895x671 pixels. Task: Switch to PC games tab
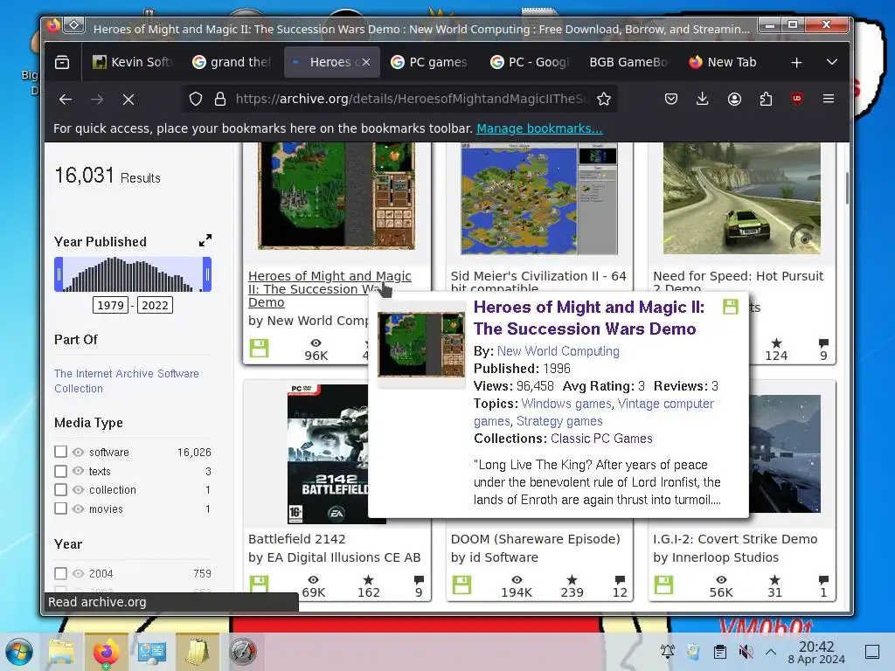(x=430, y=62)
